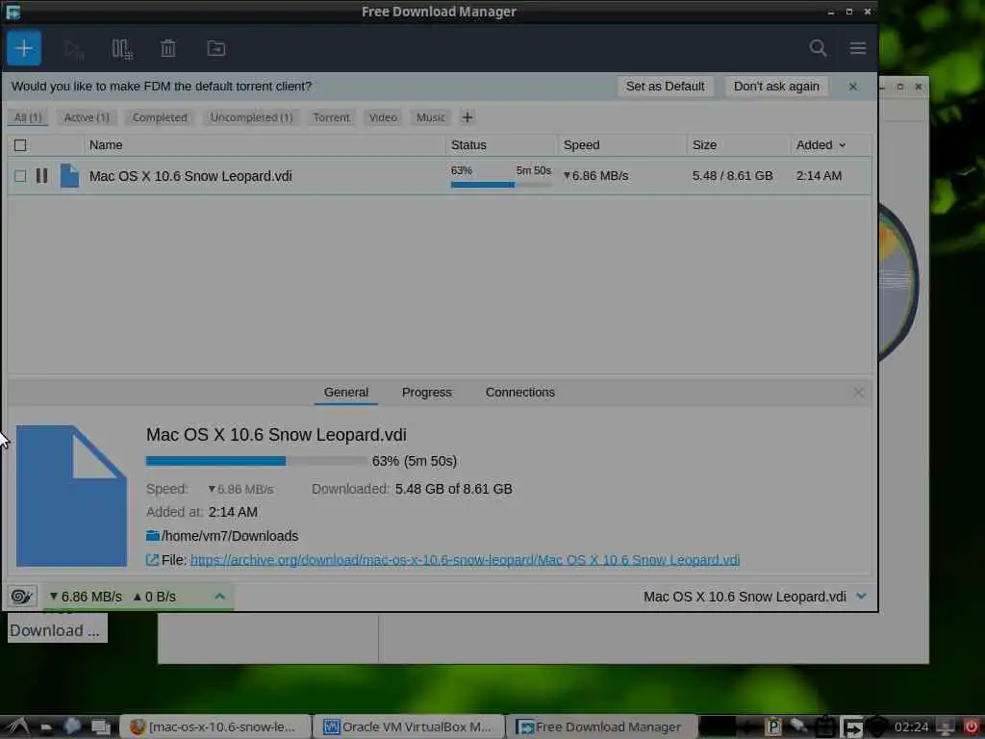Click the details panel progress bar

coord(256,461)
